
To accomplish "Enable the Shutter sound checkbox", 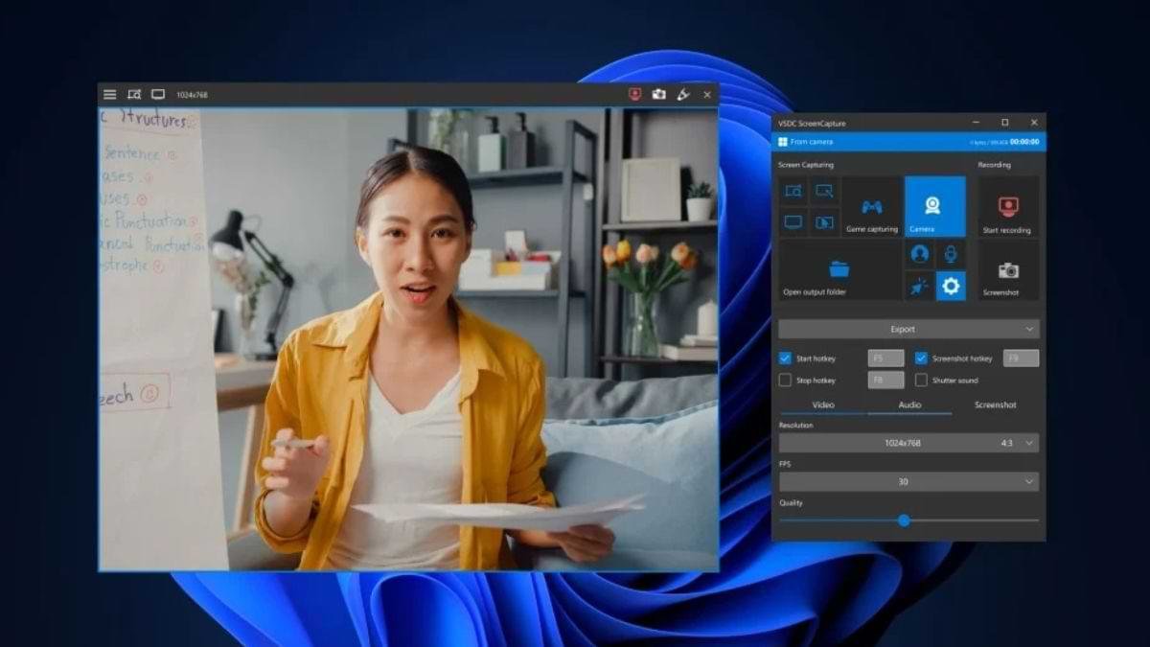I will coord(921,380).
